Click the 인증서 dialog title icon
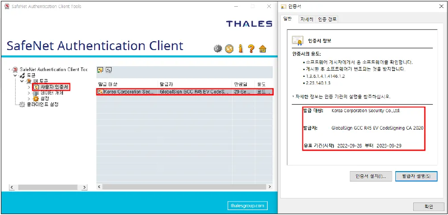This screenshot has height=215, width=448. pyautogui.click(x=284, y=7)
